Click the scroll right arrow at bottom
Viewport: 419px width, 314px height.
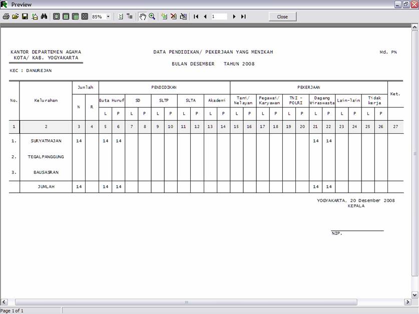coord(406,302)
